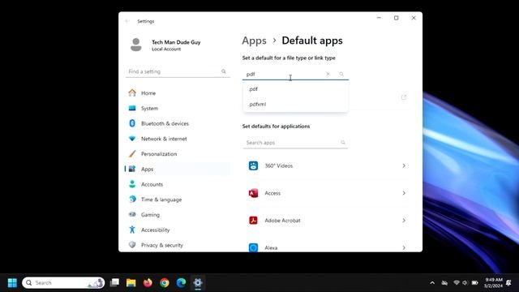519x292 pixels.
Task: Open Adobe Acrobat default settings
Action: coord(327,221)
